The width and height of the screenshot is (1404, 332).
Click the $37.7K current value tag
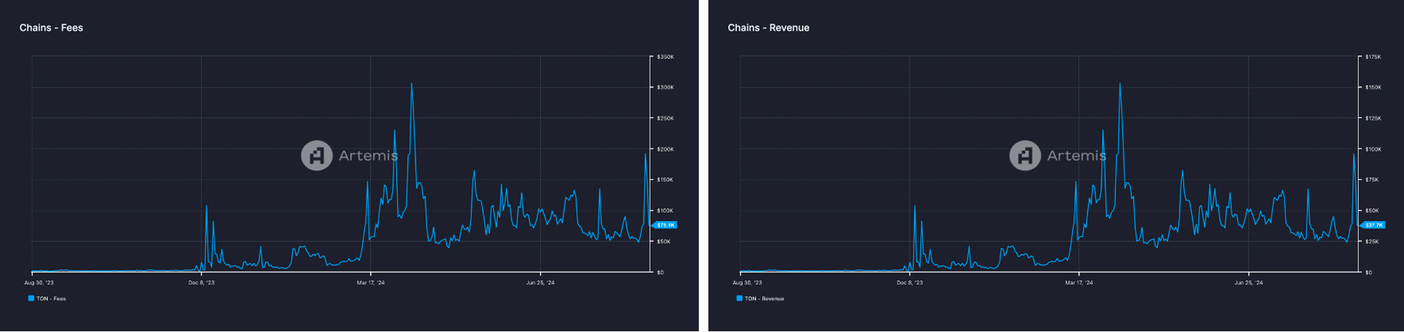pos(1374,225)
